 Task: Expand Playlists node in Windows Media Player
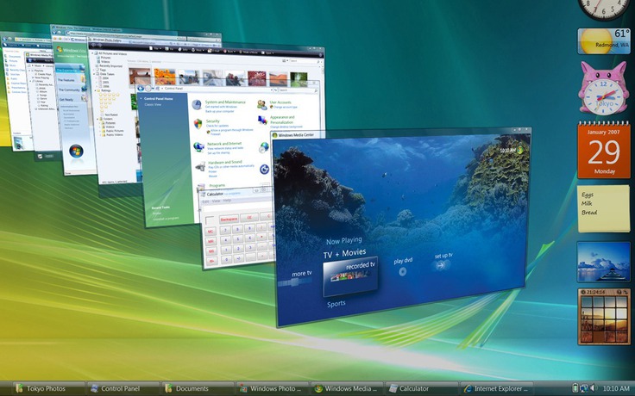pos(31,71)
